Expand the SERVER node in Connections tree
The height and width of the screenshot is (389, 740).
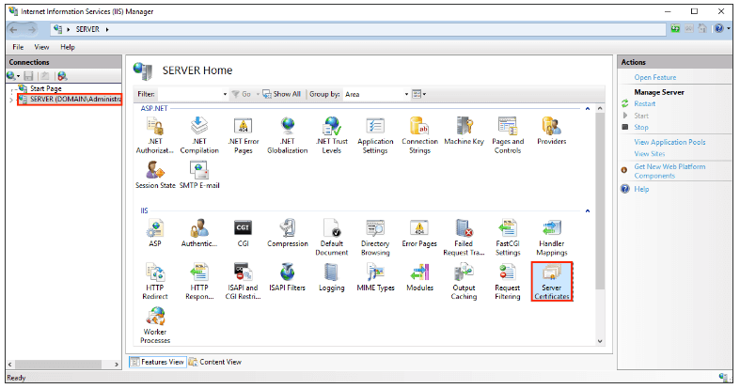point(11,100)
